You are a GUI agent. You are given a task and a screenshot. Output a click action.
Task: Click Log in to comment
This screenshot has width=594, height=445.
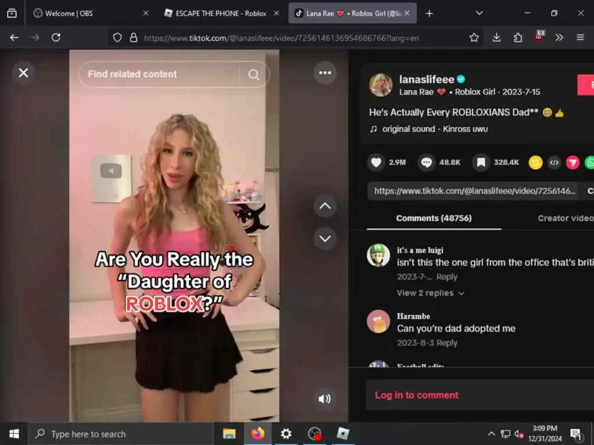416,395
